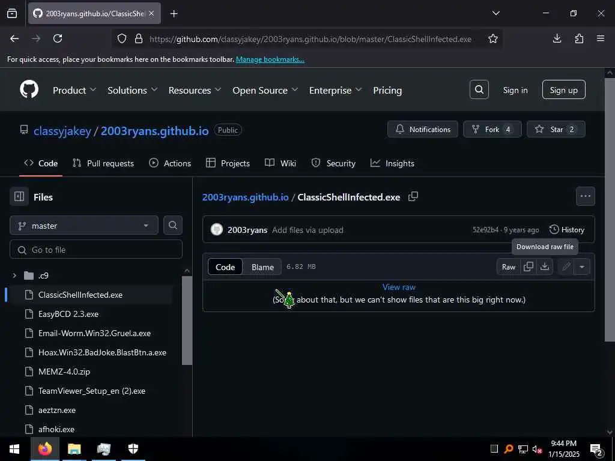This screenshot has width=615, height=461.
Task: Open the master branch selector dropdown
Action: 84,226
